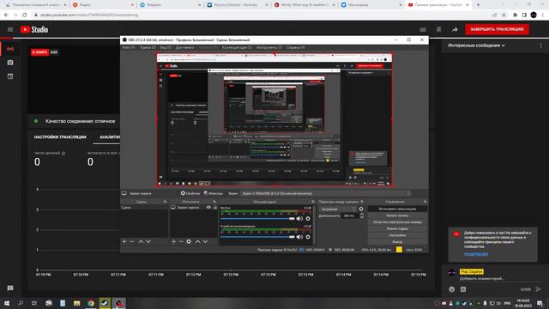Toggle visibility eye of Screen Capture source
Viewport: 549px width, 309px height.
click(208, 208)
